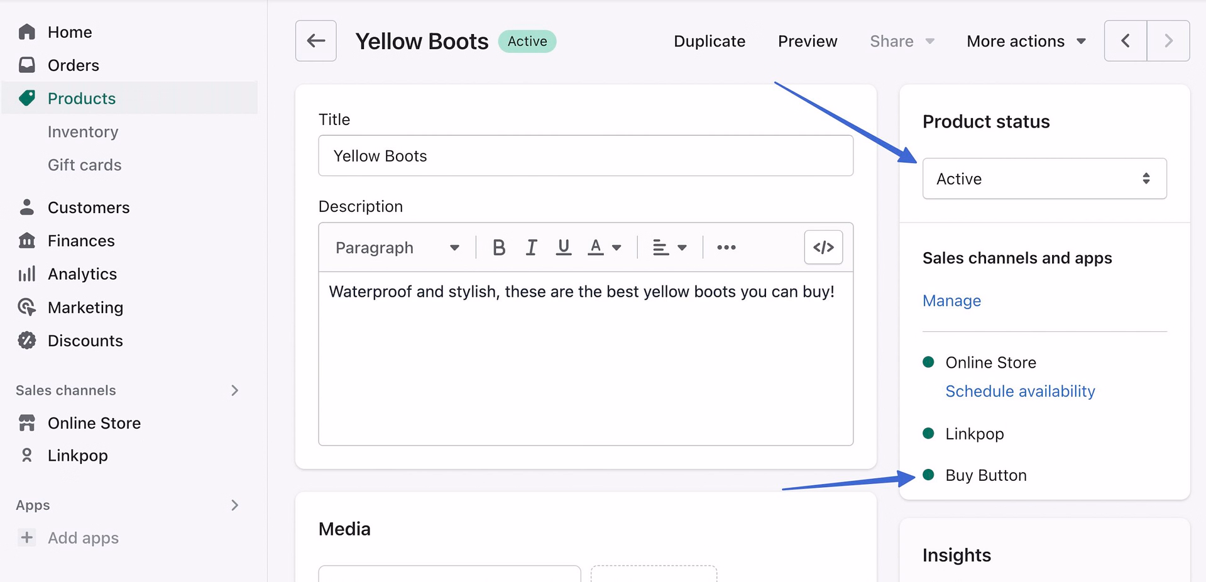Click the Duplicate button
Viewport: 1206px width, 582px height.
click(709, 41)
